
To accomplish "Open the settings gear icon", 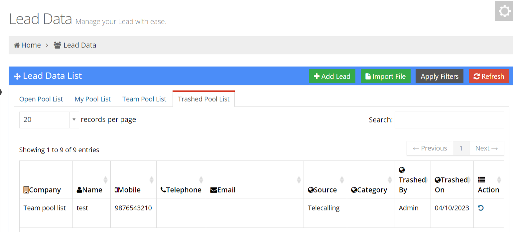I will coord(504,12).
